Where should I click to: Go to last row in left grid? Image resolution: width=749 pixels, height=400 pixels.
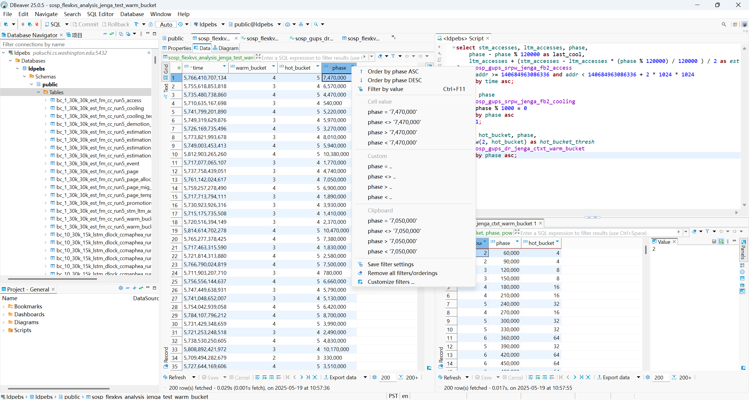308,377
